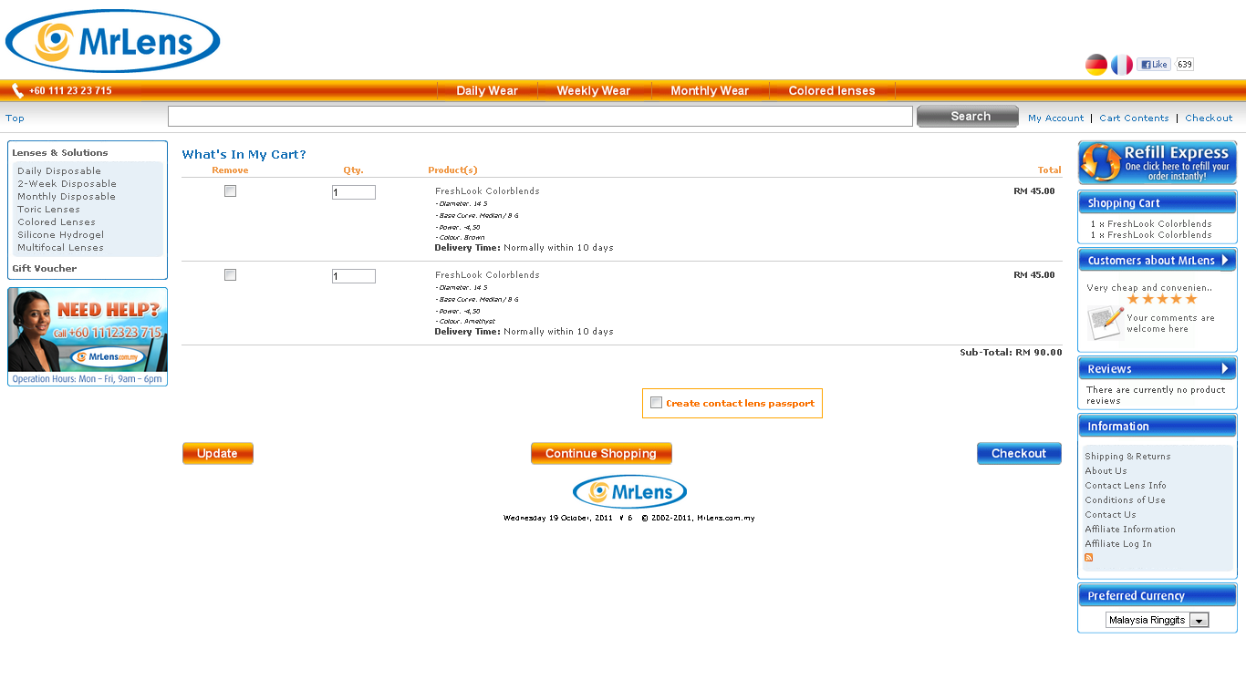Open the Gift Voucher link

pyautogui.click(x=45, y=268)
